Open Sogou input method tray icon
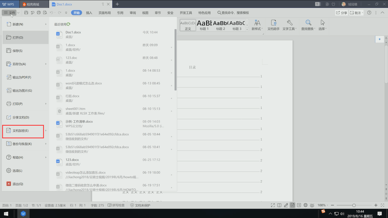This screenshot has height=218, width=388. (x=323, y=212)
